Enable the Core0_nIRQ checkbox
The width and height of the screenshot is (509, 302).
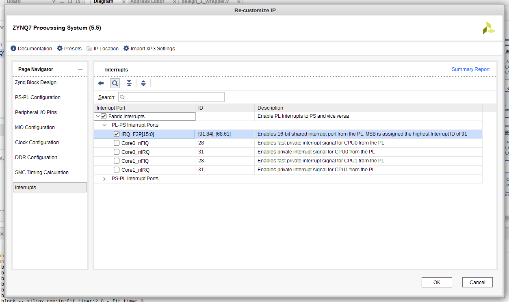click(x=117, y=152)
